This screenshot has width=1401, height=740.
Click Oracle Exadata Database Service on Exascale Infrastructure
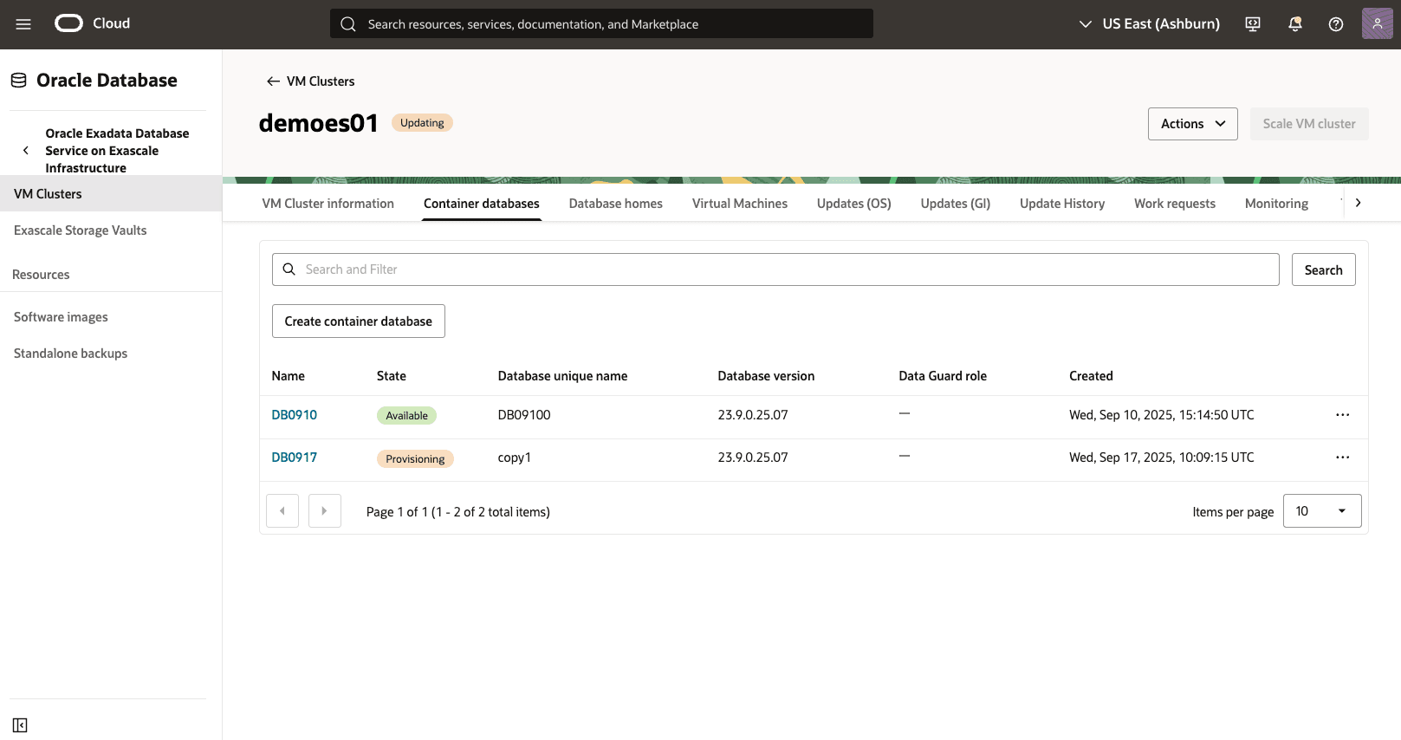117,151
